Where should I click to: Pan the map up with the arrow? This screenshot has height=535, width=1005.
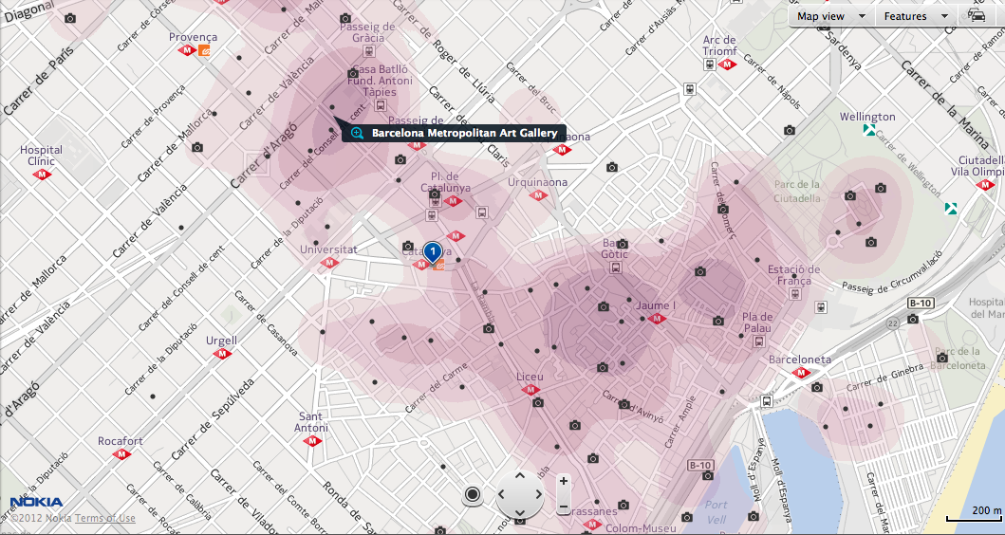pyautogui.click(x=520, y=475)
